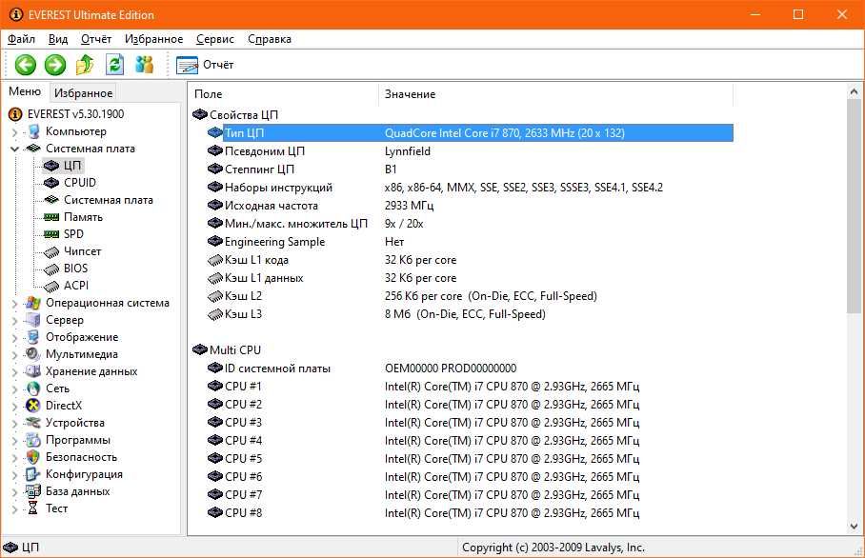Expand the Сервер tree node

tap(15, 320)
